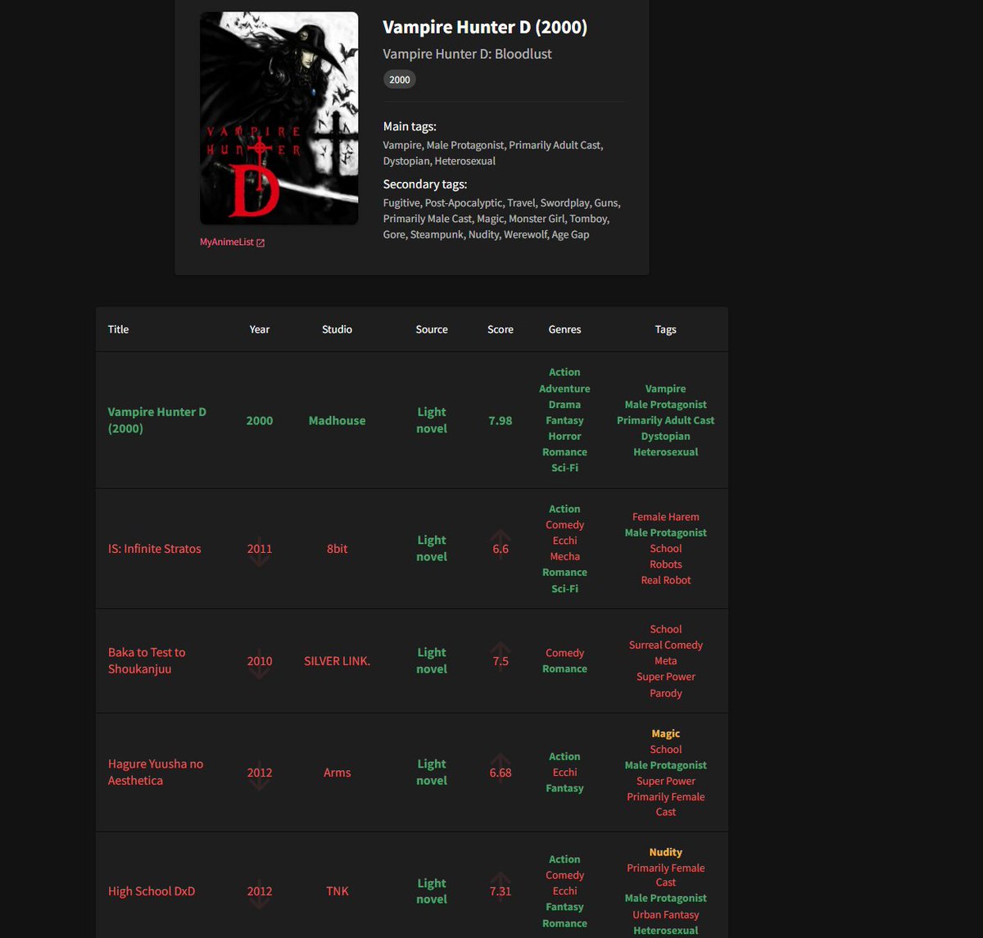
Task: Click 'Light novel' in the High School DxD row
Action: [x=432, y=890]
